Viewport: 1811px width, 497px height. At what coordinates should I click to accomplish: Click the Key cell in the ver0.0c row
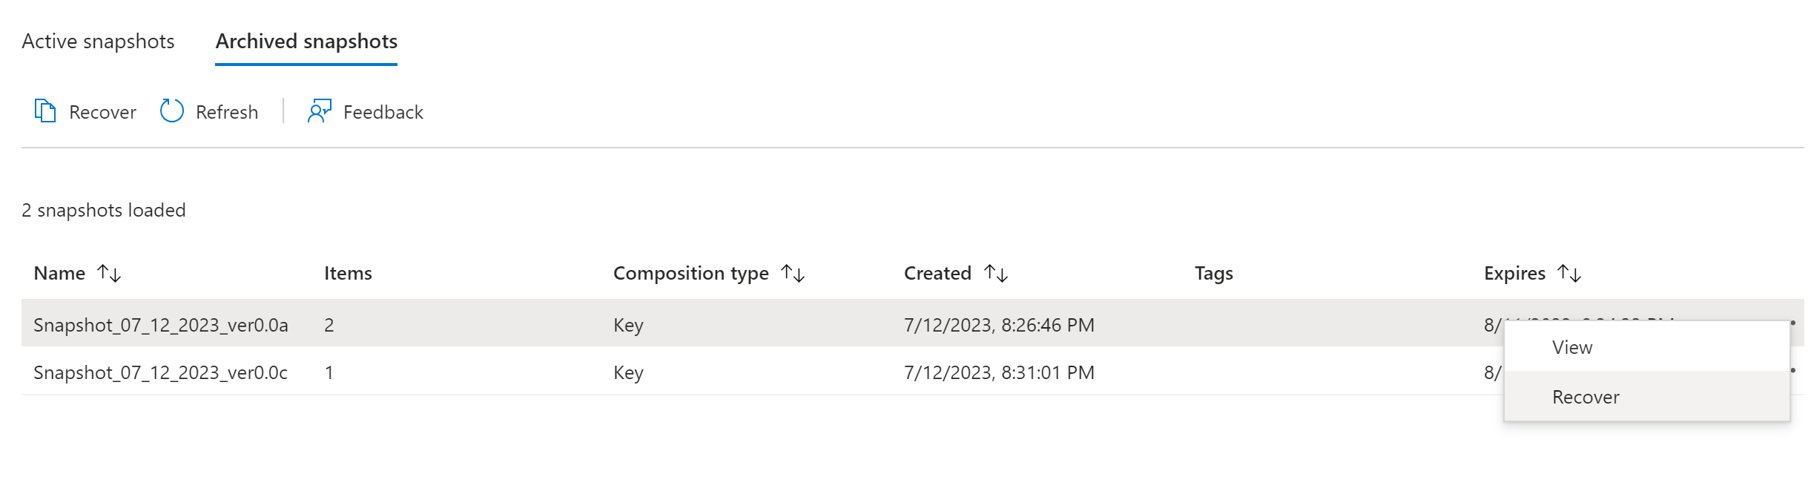(628, 372)
